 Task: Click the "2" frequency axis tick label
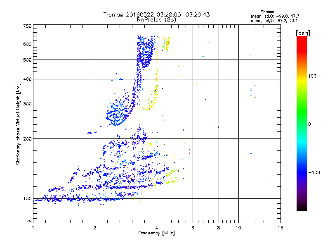click(x=95, y=228)
